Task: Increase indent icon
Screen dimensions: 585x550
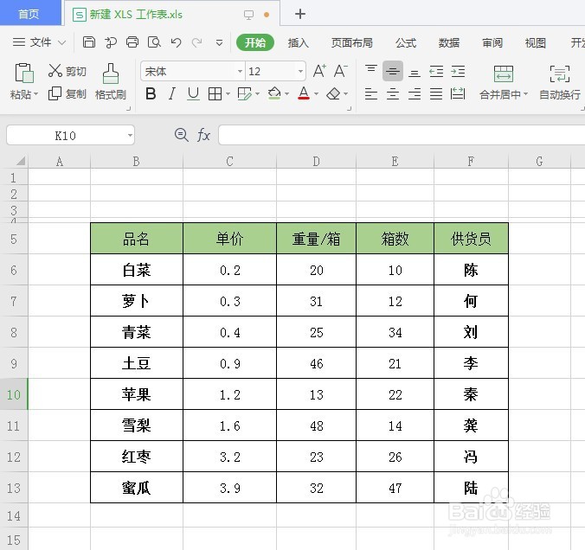Action: pyautogui.click(x=458, y=71)
